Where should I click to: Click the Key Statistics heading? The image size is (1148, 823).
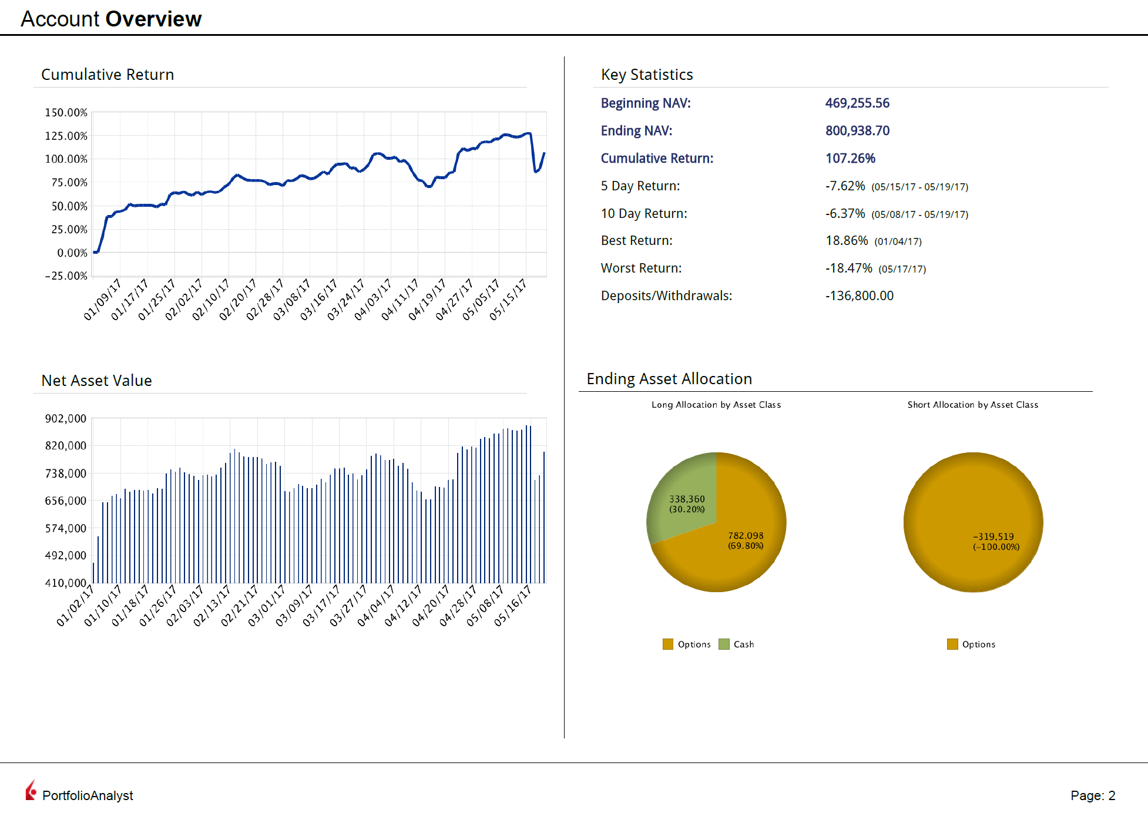click(x=647, y=75)
